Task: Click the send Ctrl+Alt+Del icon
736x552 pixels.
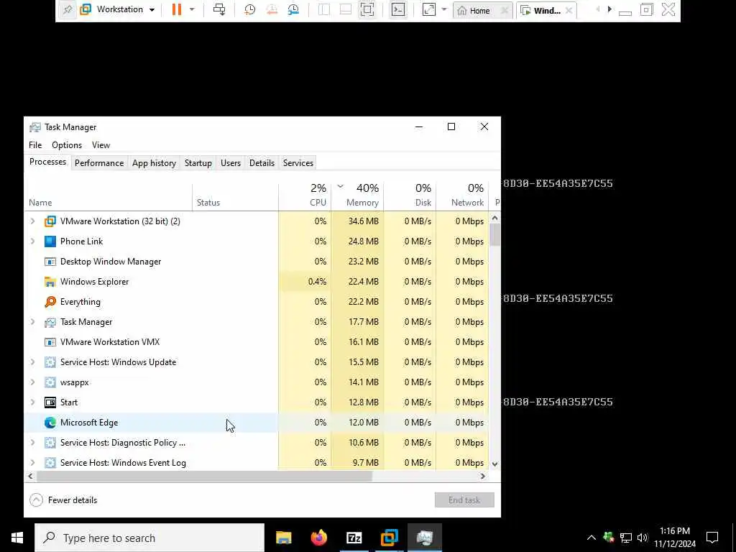Action: click(x=218, y=9)
